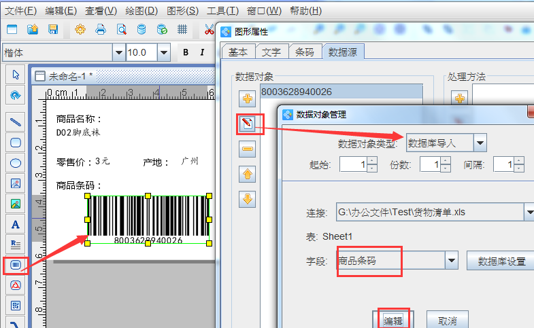Toggle bold text formatting
534x328 pixels.
click(185, 53)
